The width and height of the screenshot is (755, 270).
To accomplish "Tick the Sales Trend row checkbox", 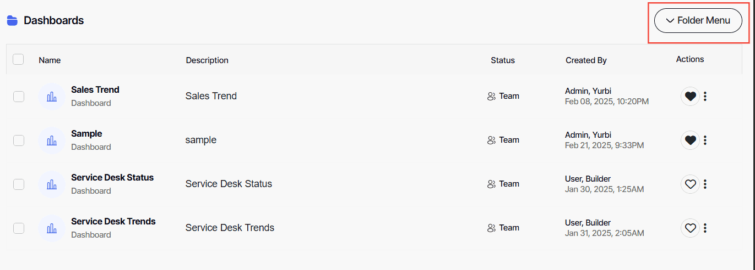I will (19, 97).
